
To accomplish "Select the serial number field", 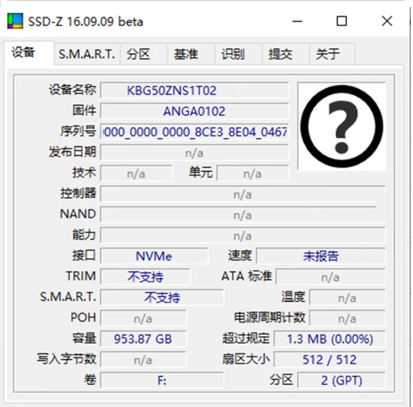I will [x=195, y=132].
